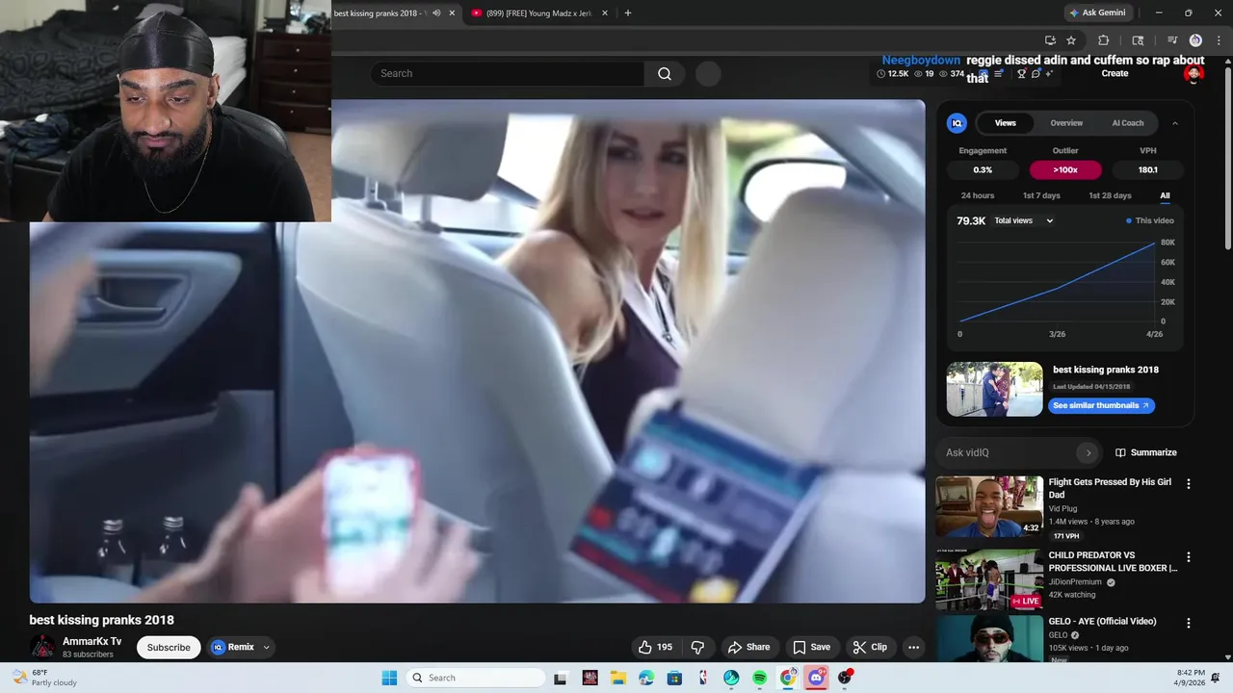The width and height of the screenshot is (1233, 693).
Task: Click the Engagement 0.3% stat pill
Action: (x=983, y=169)
